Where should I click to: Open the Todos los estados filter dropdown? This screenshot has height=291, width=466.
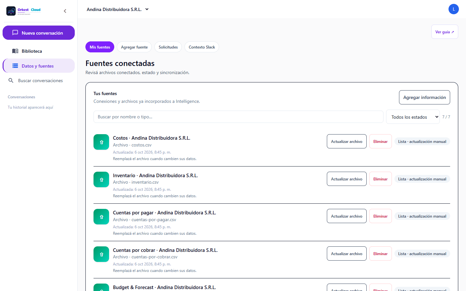point(413,117)
